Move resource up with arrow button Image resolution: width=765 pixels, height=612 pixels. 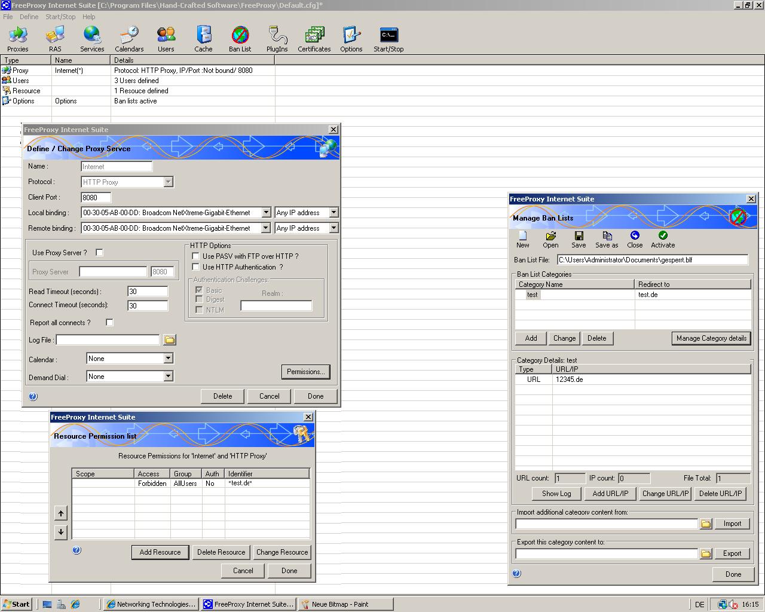[61, 513]
